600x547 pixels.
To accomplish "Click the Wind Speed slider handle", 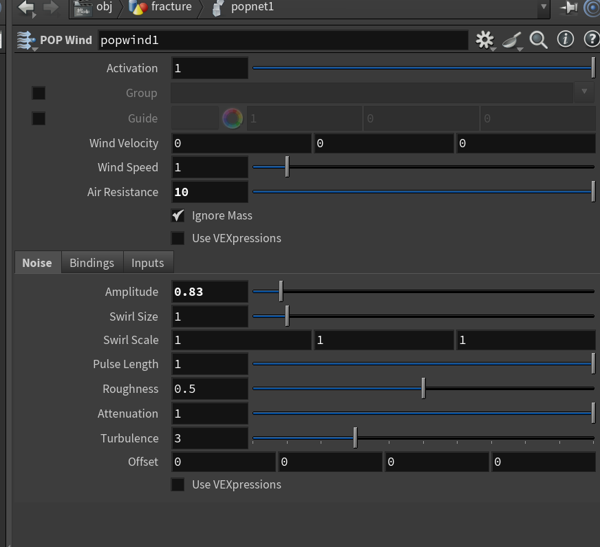I will [288, 167].
